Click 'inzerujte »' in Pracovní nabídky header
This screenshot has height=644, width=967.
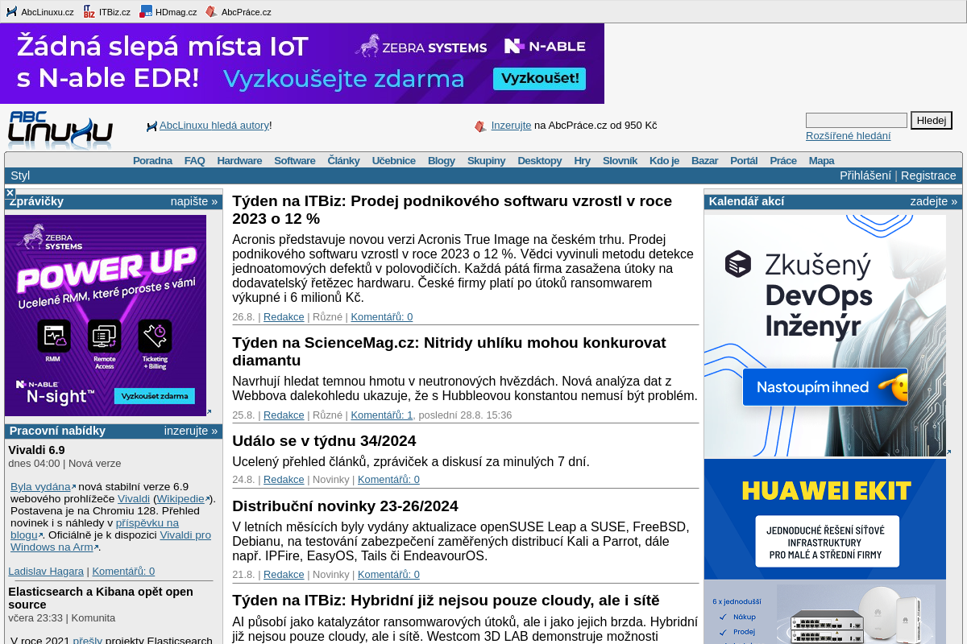190,431
